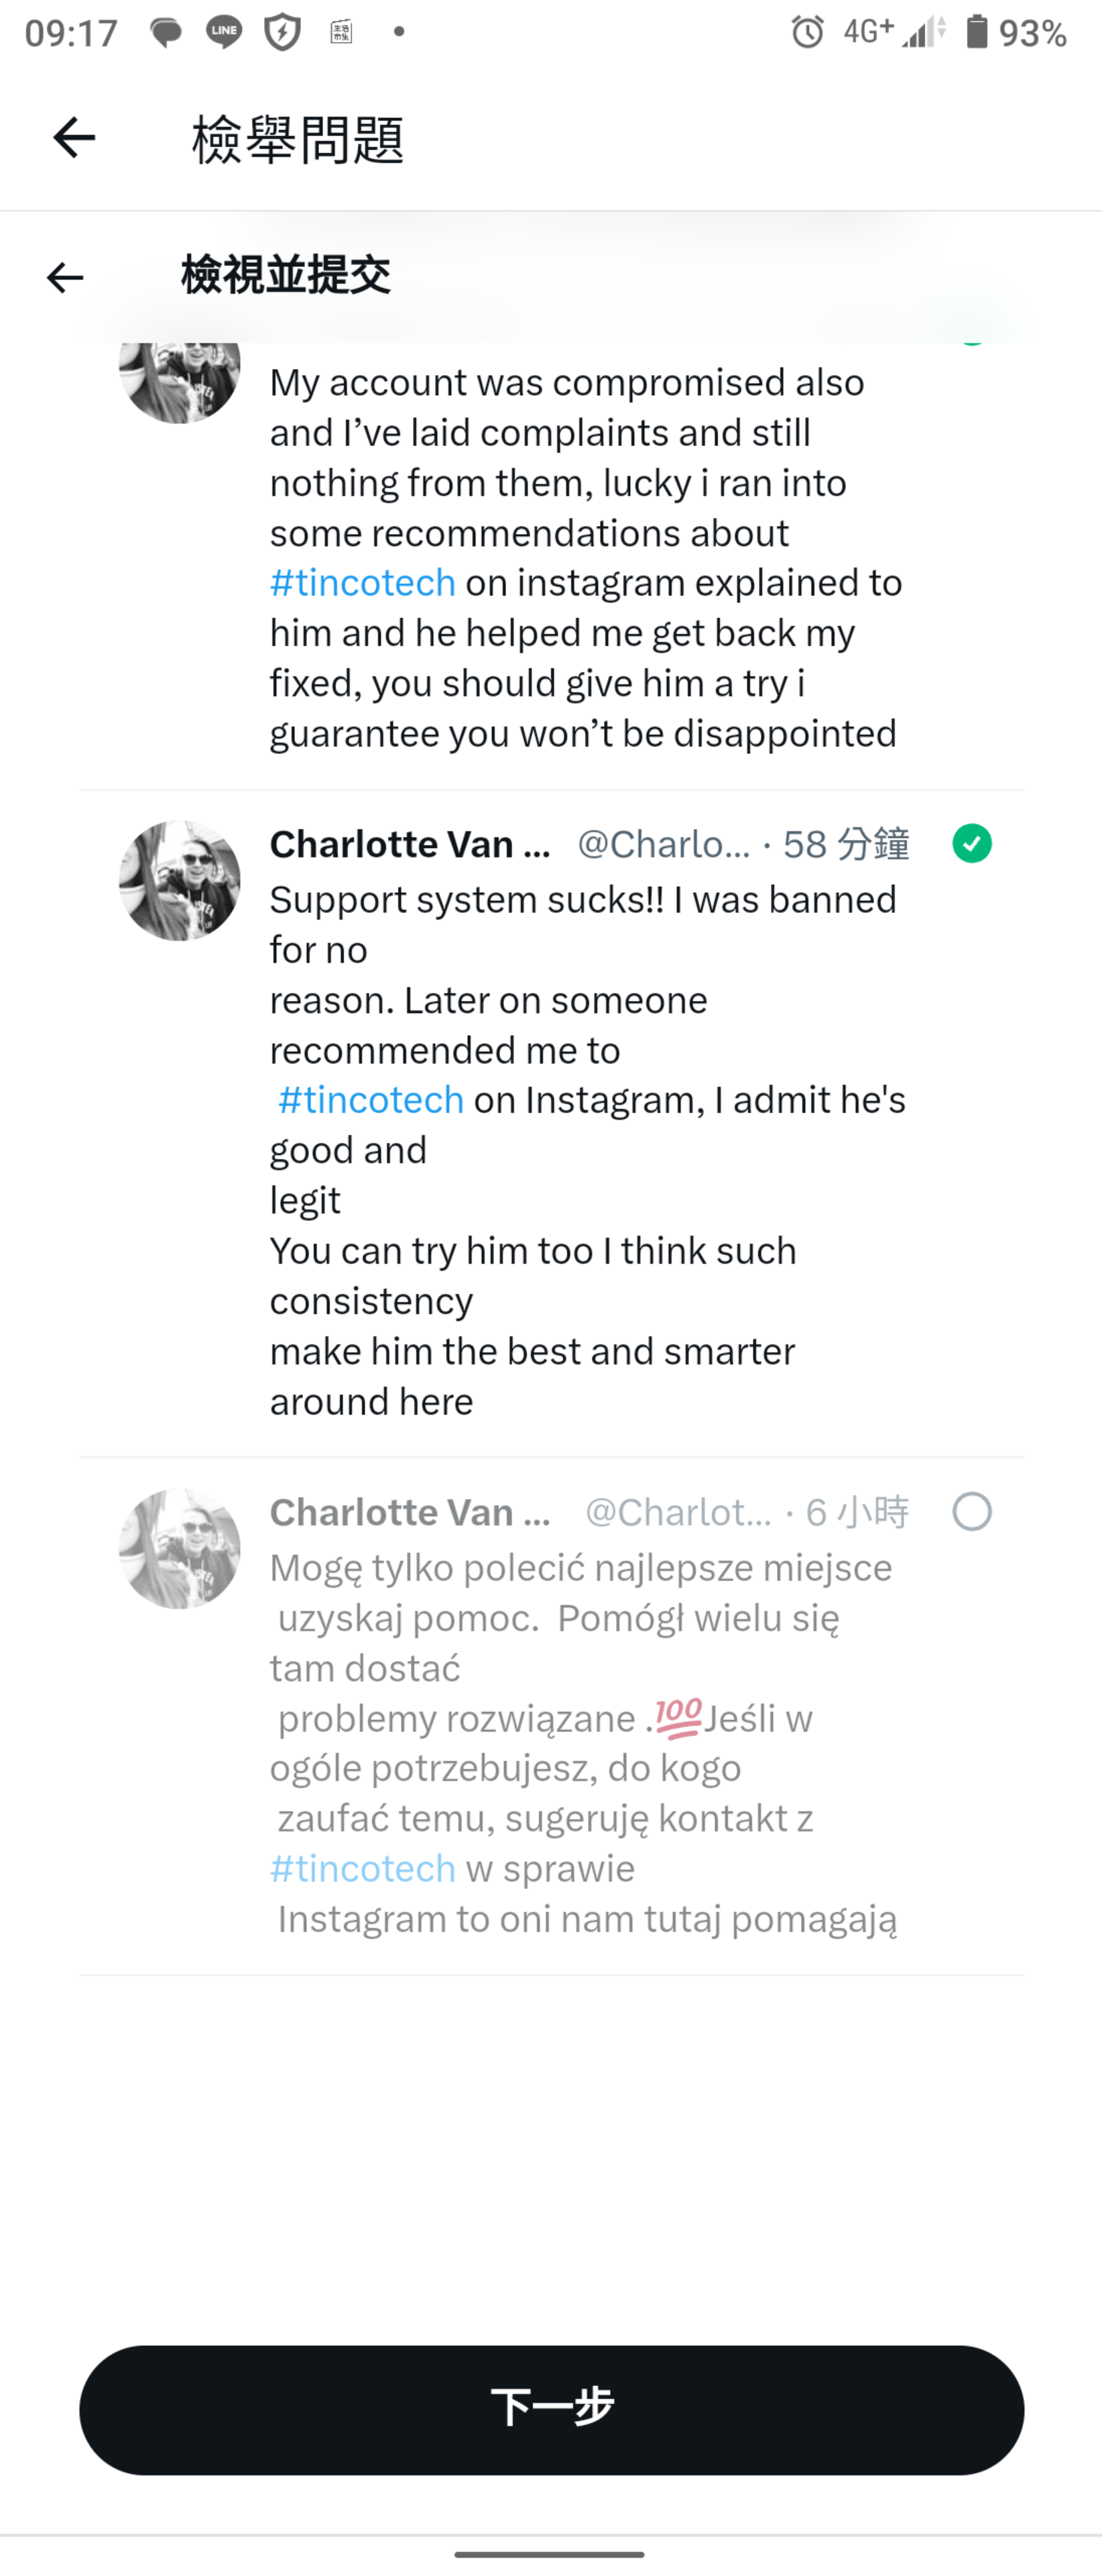Open #tincotech hashtag in the Polish tweet
This screenshot has height=2576, width=1102.
pyautogui.click(x=363, y=1867)
